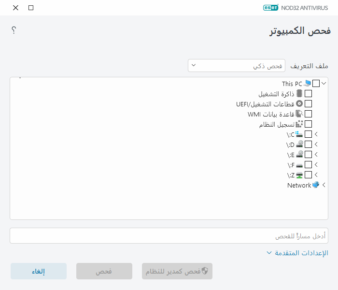Click the C:\ drive icon

299,134
